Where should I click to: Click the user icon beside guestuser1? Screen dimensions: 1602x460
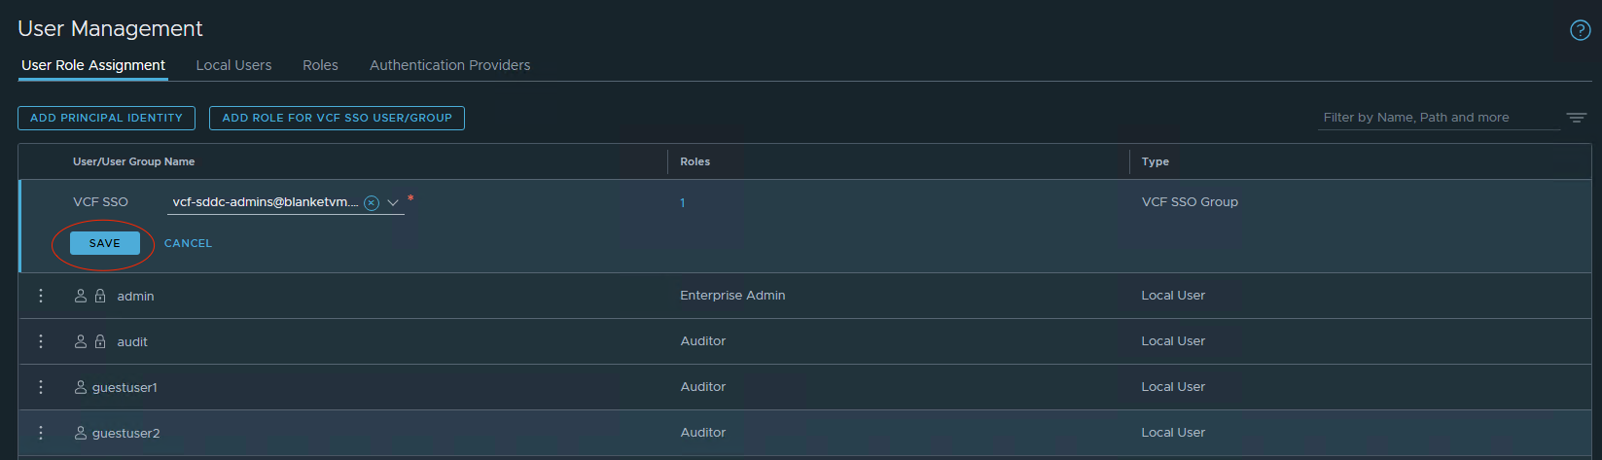81,387
